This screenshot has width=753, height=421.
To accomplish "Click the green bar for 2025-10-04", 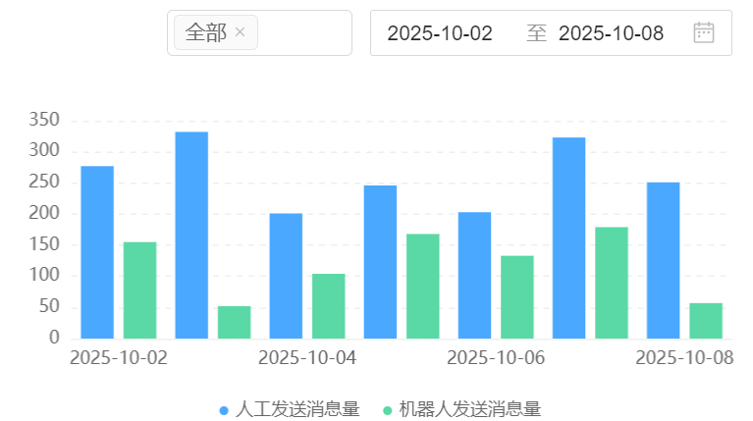I will click(x=329, y=306).
